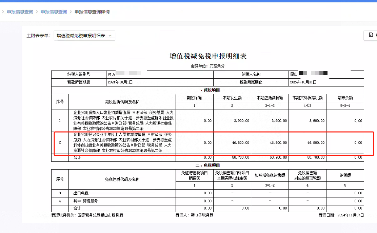Select row 1 企业招用脱贫人口 description cell
This screenshot has width=377, height=233.
[x=123, y=120]
